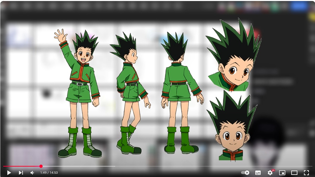Enter fullscreen mode
This screenshot has height=177, width=315.
[306, 173]
